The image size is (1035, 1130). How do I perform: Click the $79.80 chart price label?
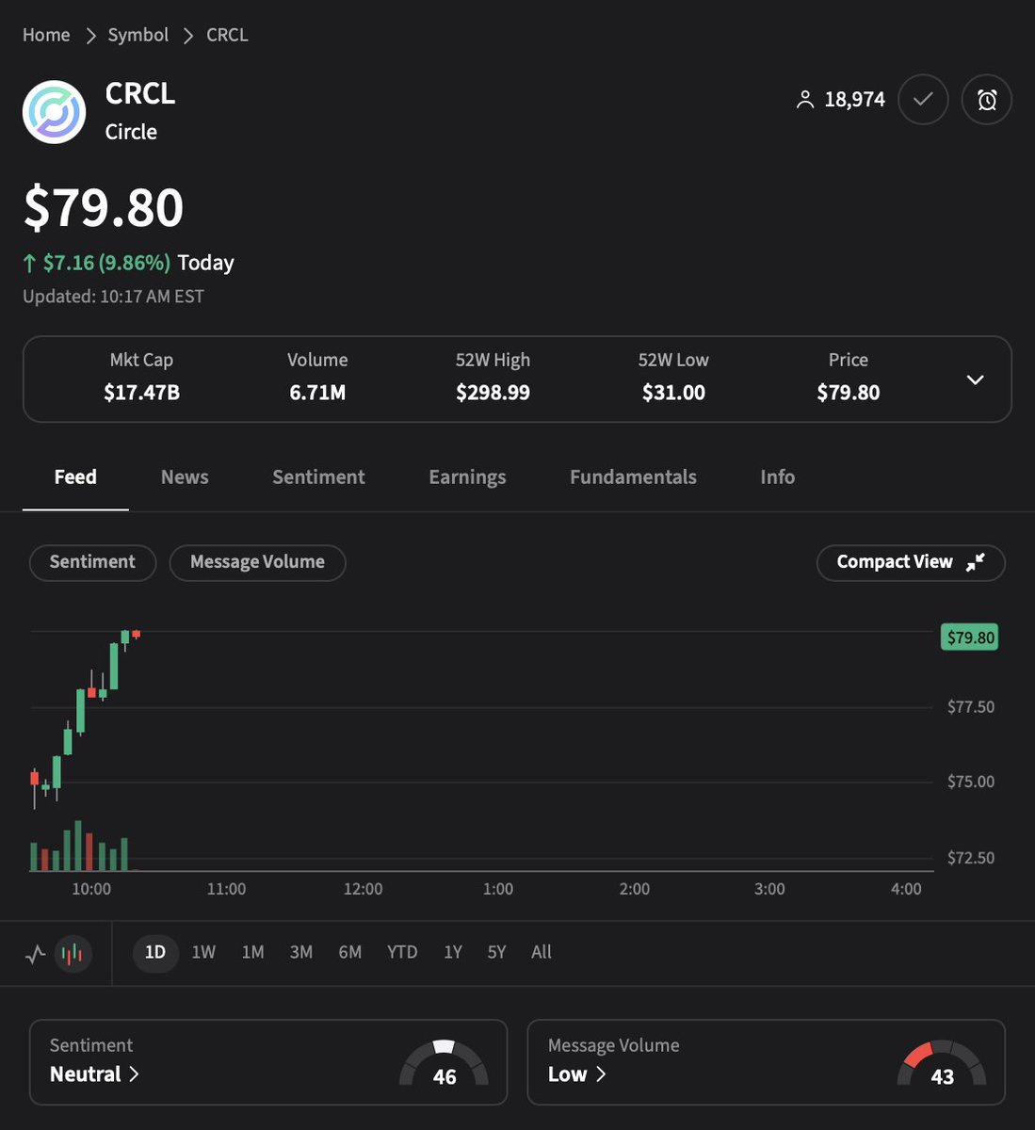pyautogui.click(x=970, y=638)
